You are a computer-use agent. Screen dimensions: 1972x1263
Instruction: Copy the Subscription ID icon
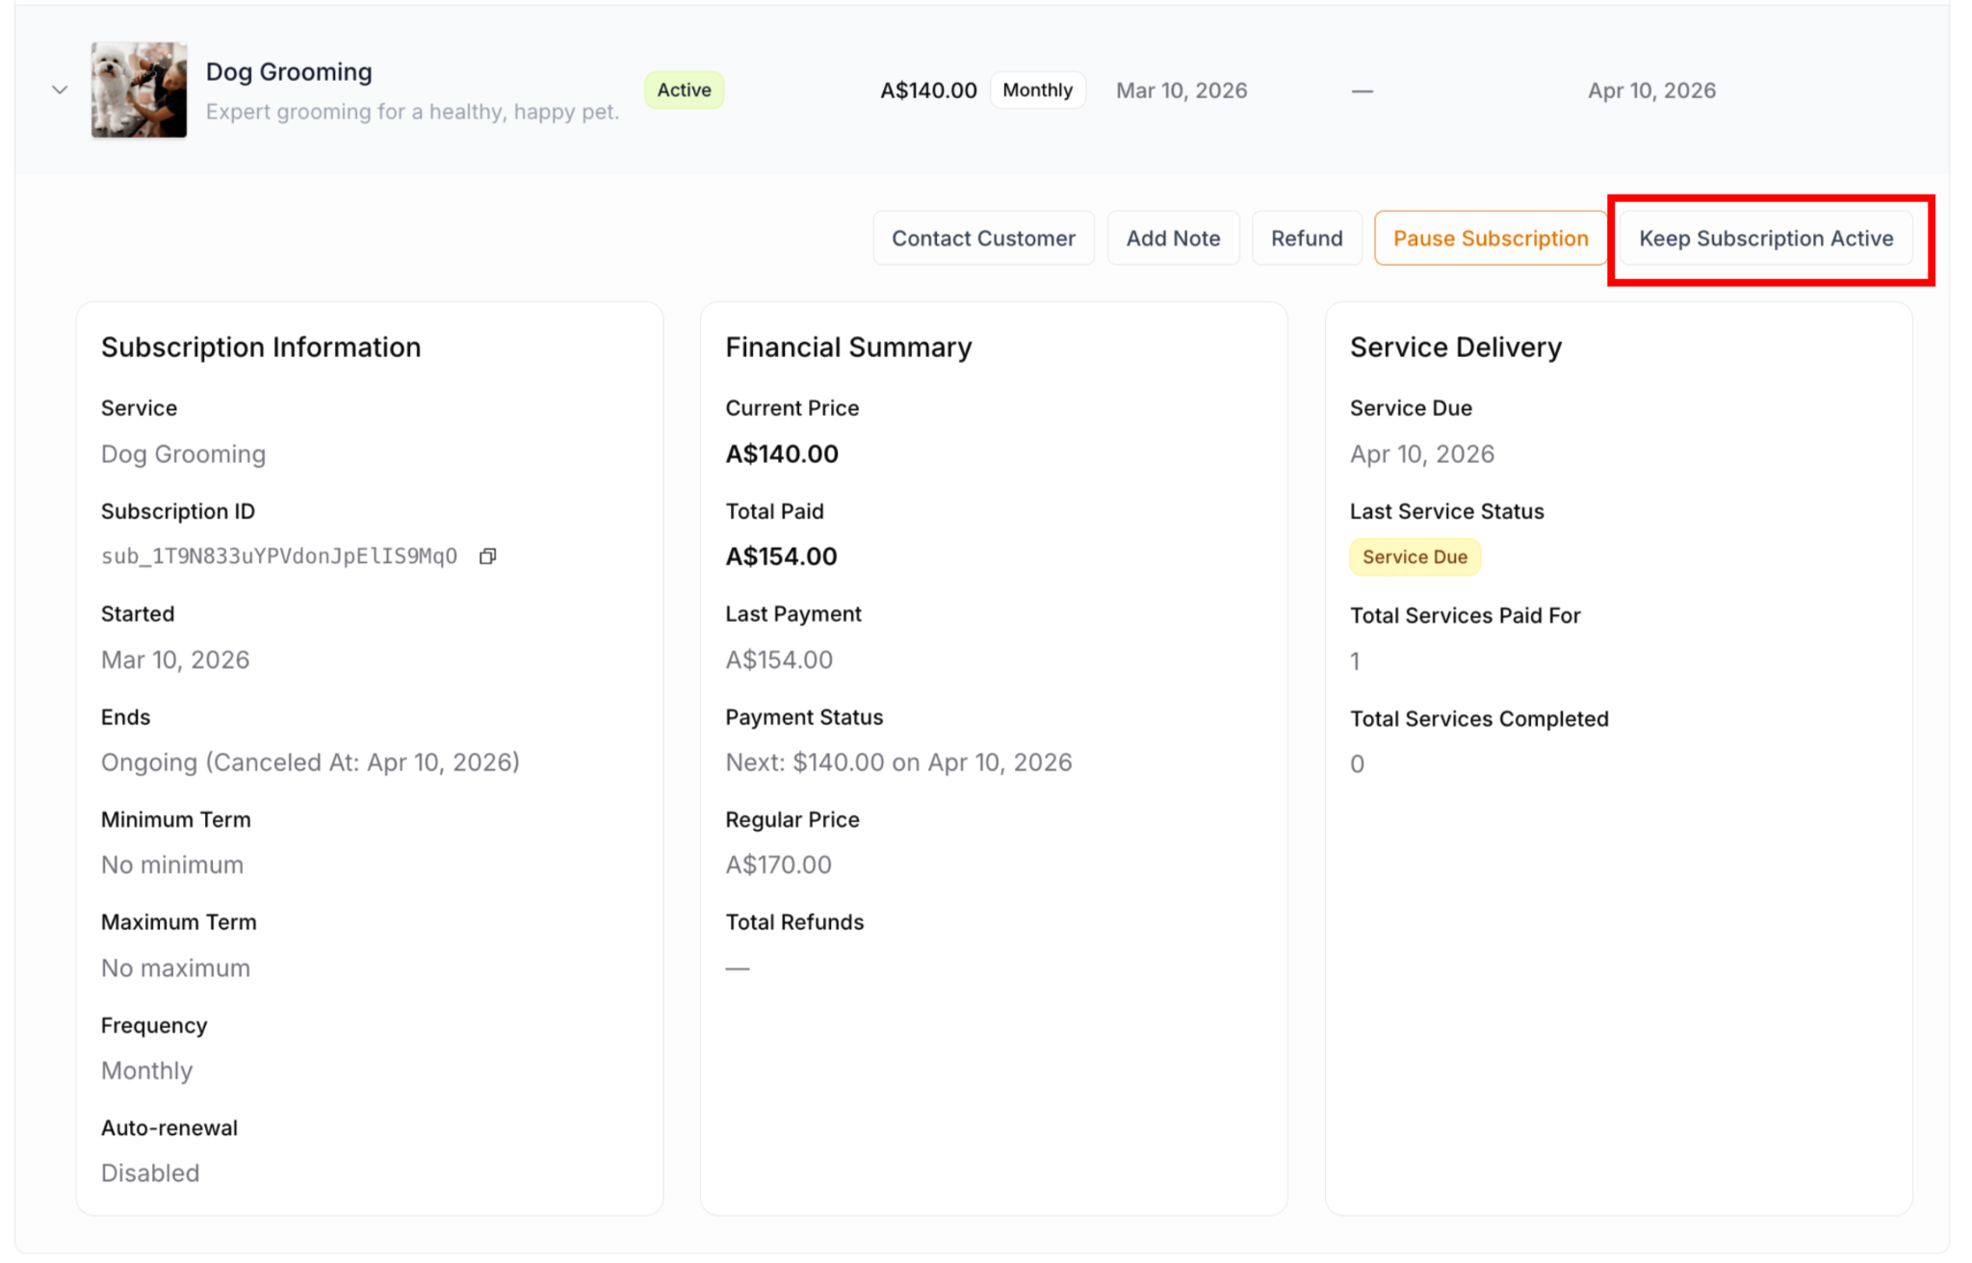(x=488, y=556)
